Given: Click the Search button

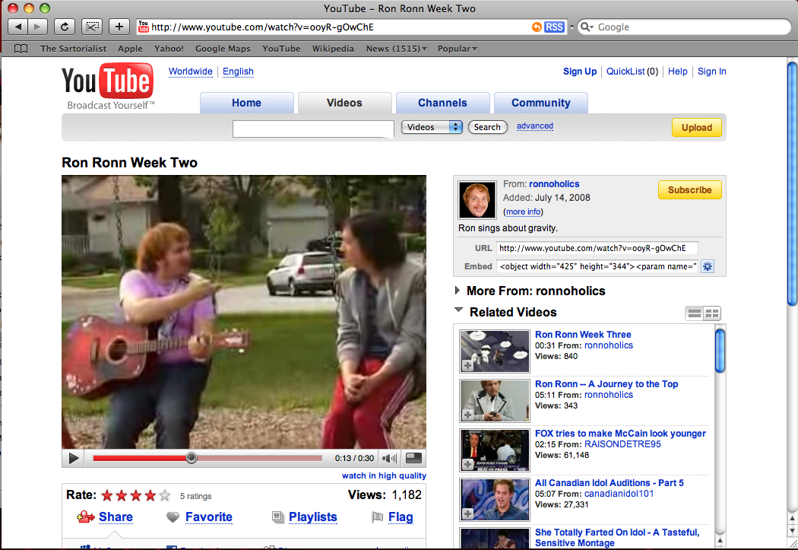Looking at the screenshot, I should click(x=488, y=127).
